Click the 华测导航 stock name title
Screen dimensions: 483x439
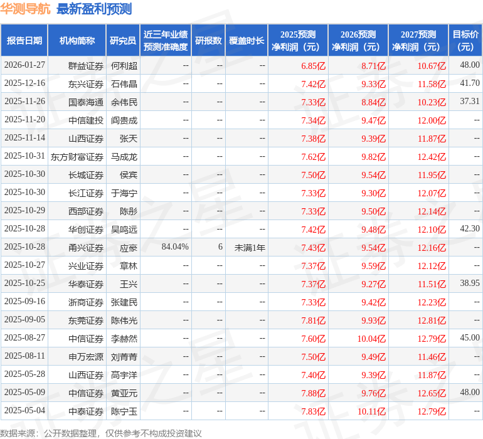[26, 9]
